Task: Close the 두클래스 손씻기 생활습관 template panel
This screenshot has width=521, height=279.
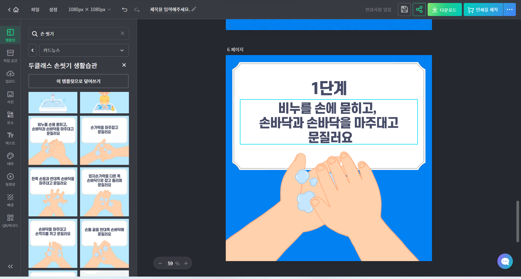Action: coord(124,65)
